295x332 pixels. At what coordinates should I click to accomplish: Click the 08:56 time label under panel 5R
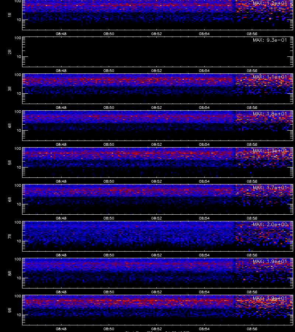pos(252,181)
